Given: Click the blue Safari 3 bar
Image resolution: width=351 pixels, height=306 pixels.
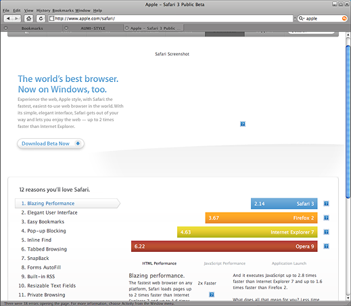Looking at the screenshot, I should pos(284,204).
